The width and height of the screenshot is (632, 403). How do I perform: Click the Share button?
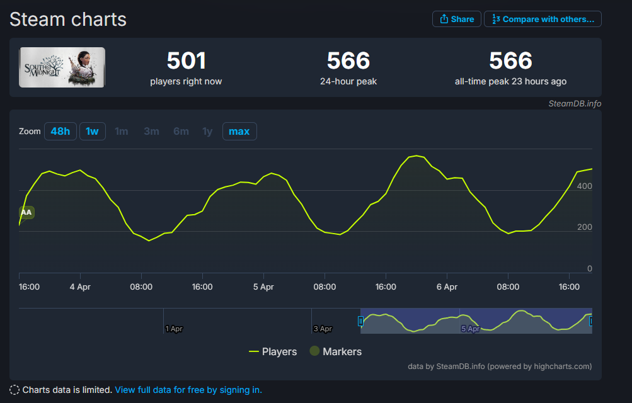456,19
